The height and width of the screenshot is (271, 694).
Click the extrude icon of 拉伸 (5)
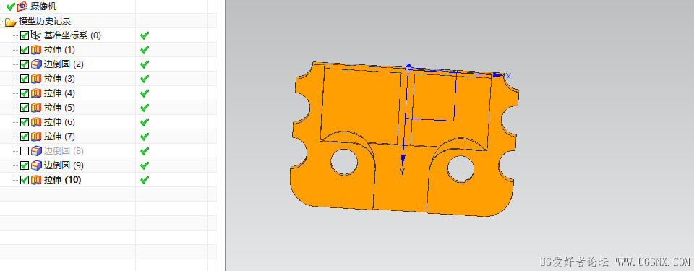point(36,108)
